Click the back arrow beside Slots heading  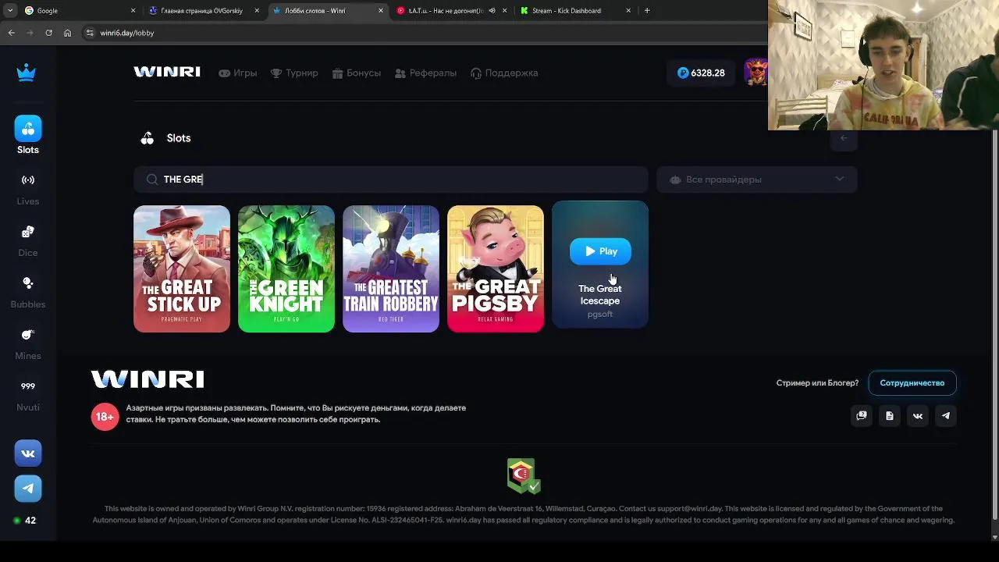pos(844,138)
